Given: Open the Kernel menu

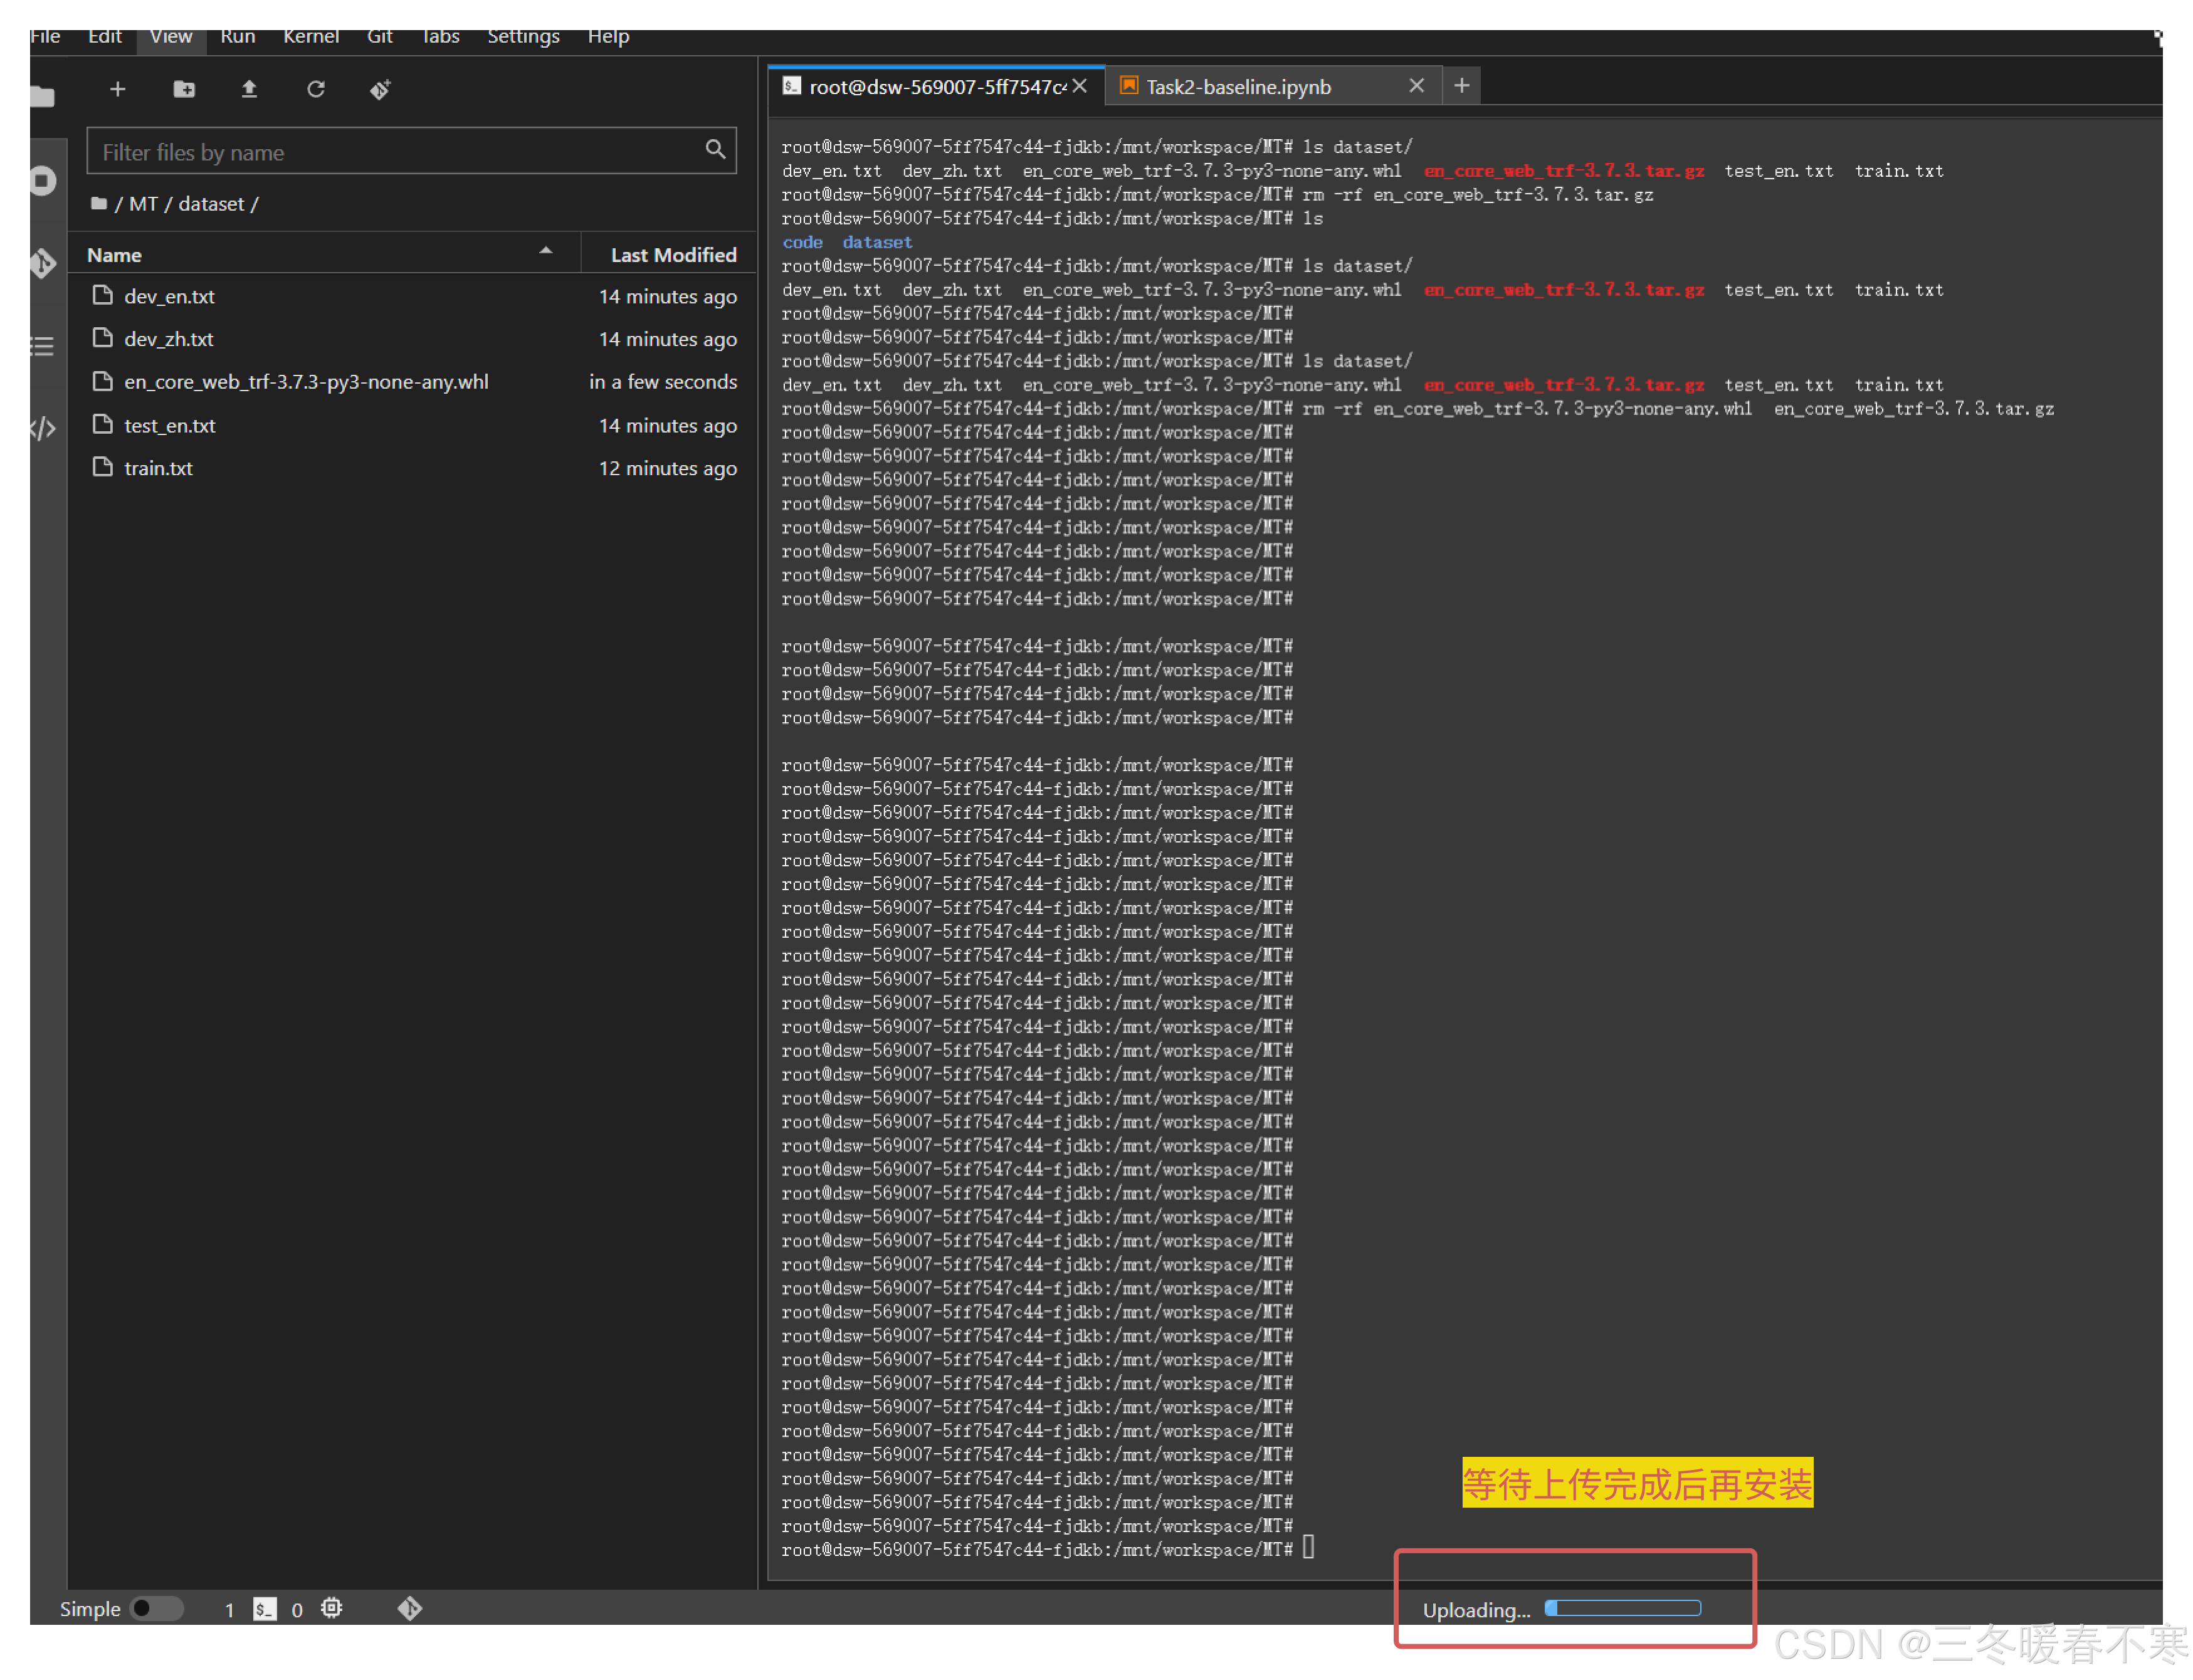Looking at the screenshot, I should pyautogui.click(x=310, y=37).
